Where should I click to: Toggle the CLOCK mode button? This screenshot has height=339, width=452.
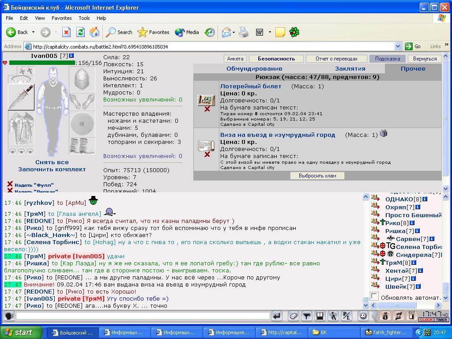pyautogui.click(x=426, y=320)
